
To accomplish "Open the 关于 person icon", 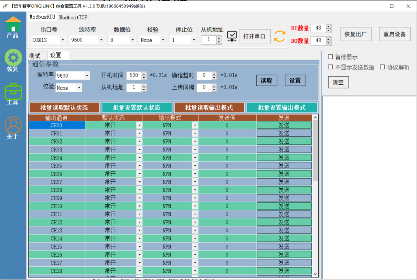I will [x=13, y=125].
